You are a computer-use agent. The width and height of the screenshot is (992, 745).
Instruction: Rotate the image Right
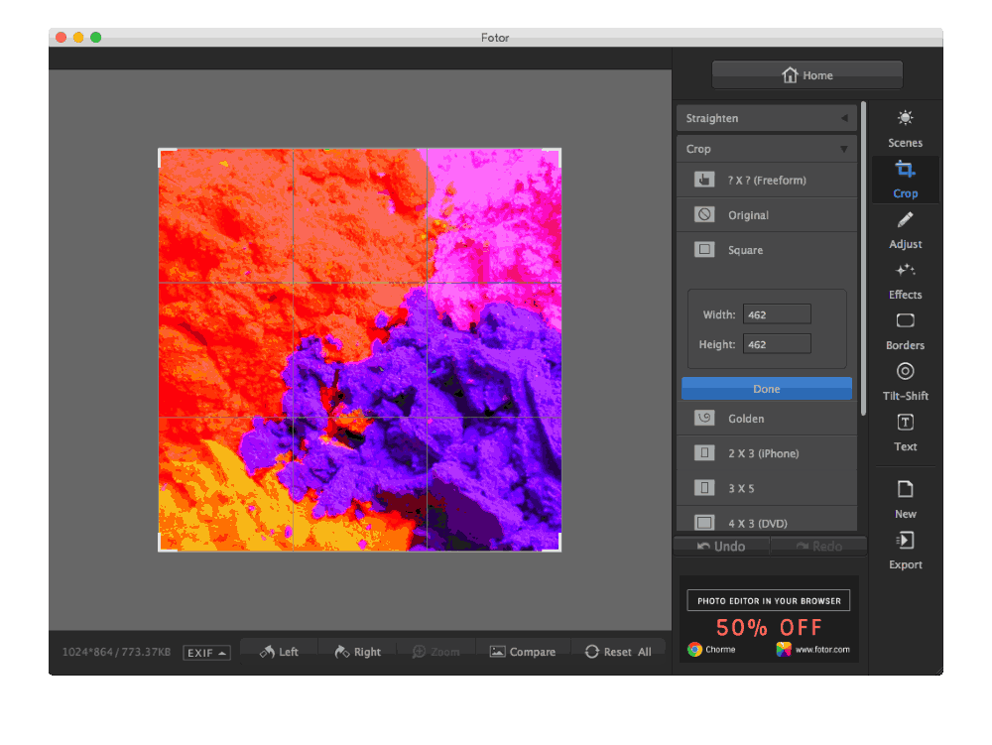point(357,652)
